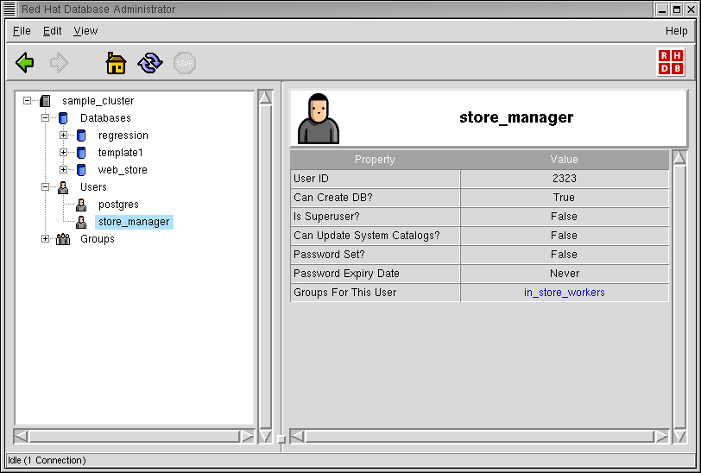Click the Is Superuser? cell
Viewport: 701px width, 473px height.
point(376,217)
